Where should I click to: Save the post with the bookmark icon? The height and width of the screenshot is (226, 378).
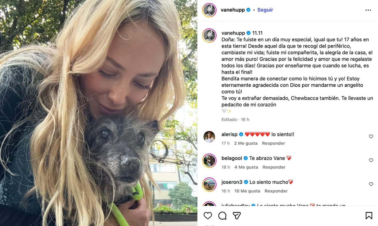[369, 216]
